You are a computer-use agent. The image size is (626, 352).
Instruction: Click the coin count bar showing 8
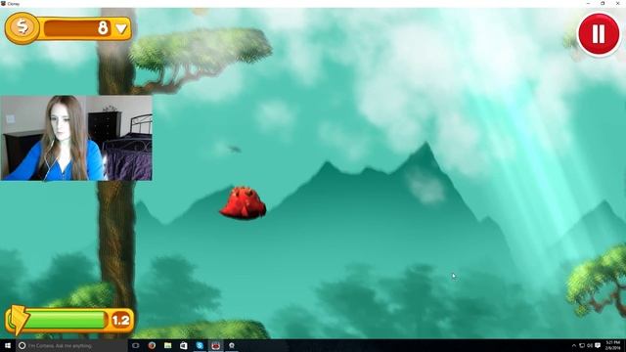click(76, 28)
